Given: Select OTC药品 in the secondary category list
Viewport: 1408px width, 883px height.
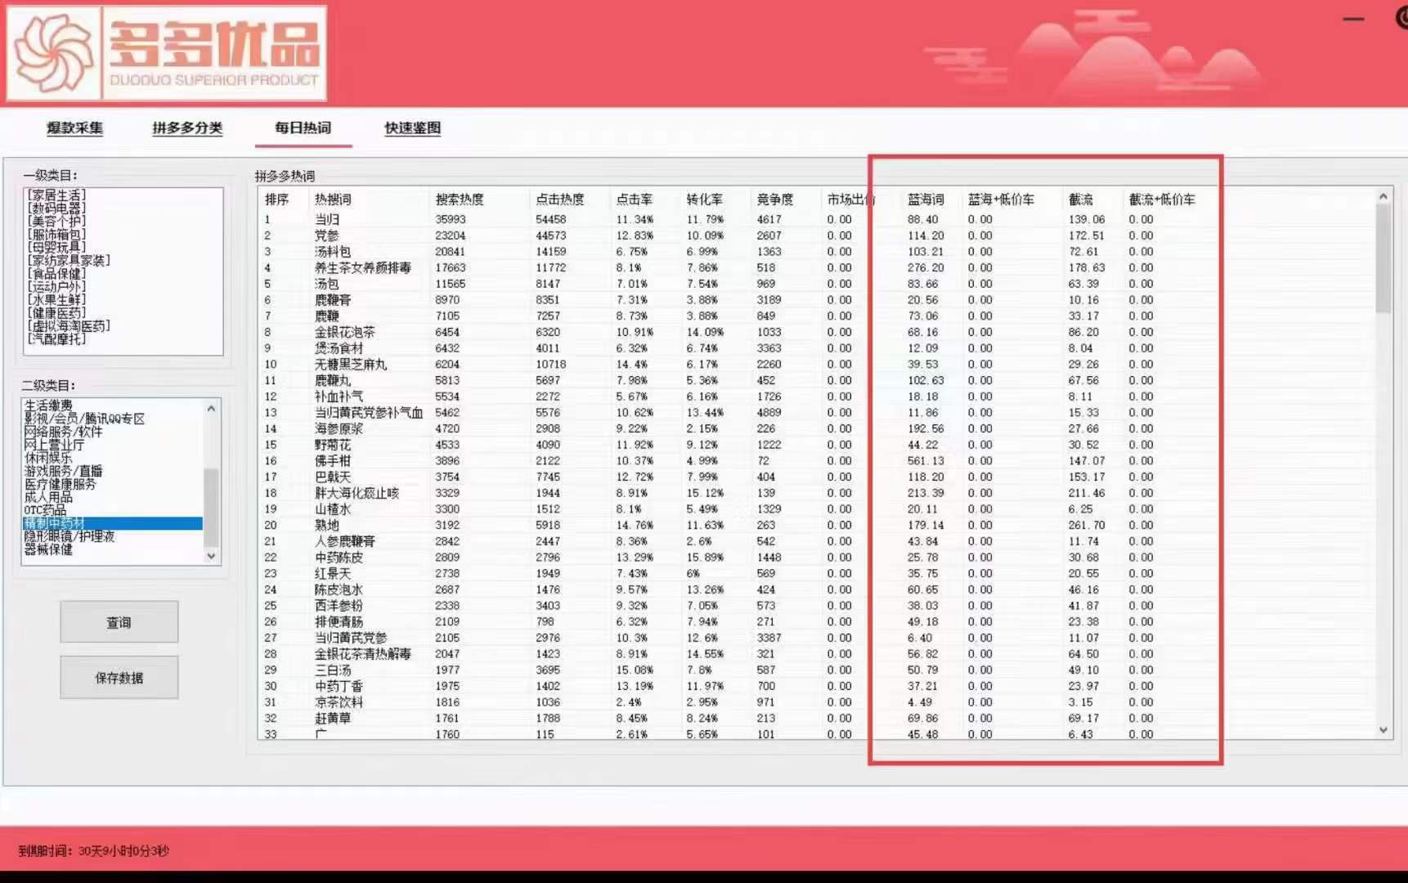Looking at the screenshot, I should (45, 510).
